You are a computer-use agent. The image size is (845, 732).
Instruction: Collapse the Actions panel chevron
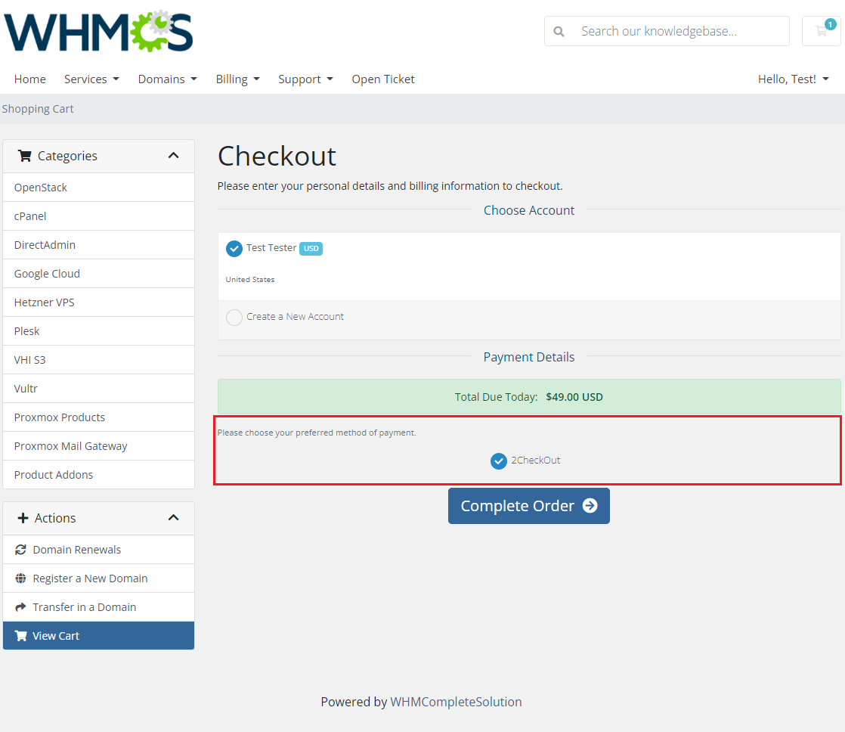(x=173, y=518)
